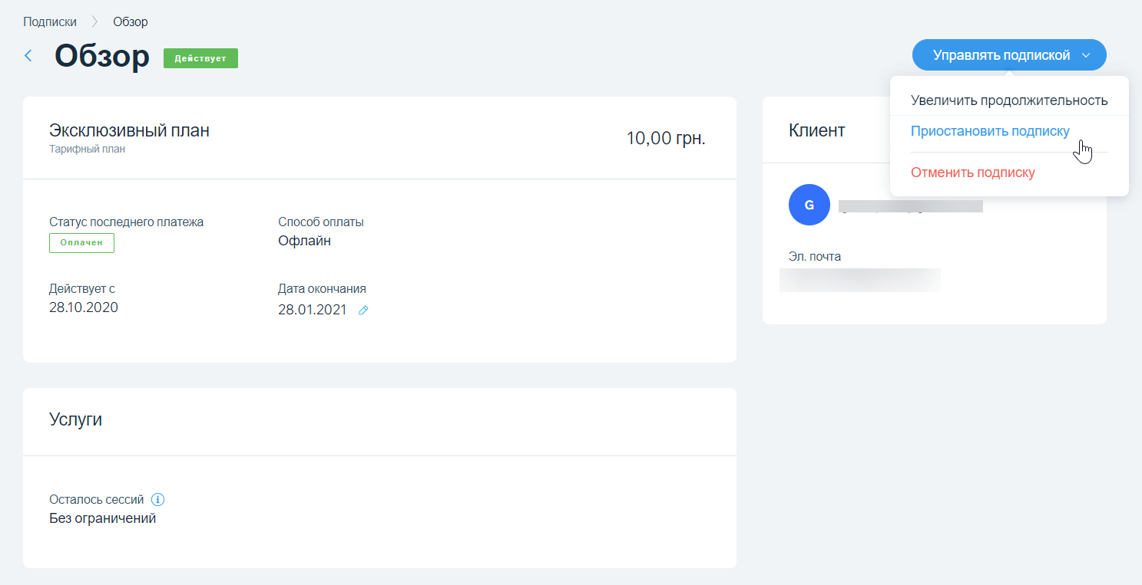Click the Осталось сессий label
Image resolution: width=1142 pixels, height=585 pixels.
[97, 499]
